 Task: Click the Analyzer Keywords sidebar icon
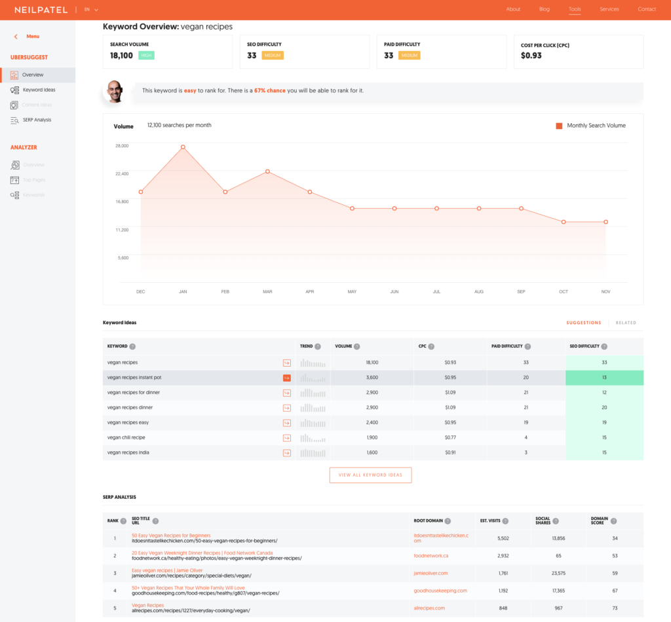pos(14,195)
